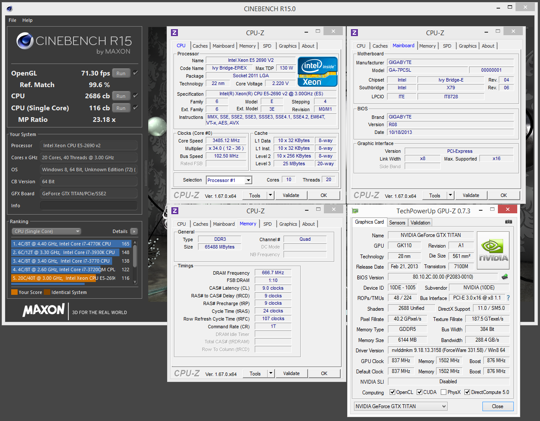This screenshot has height=421, width=540.
Task: Click the GPU-Z BIOS save chip icon
Action: point(505,277)
